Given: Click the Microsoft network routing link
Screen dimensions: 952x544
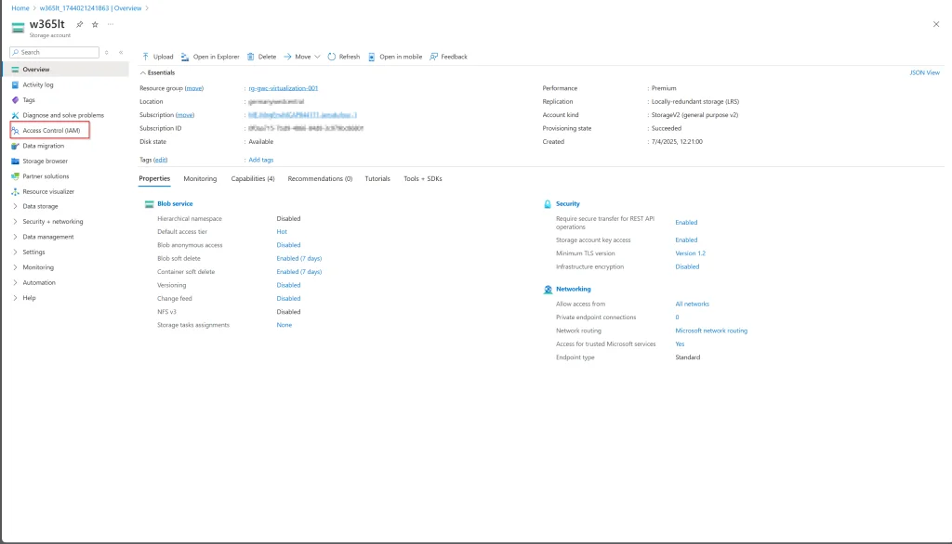Looking at the screenshot, I should click(711, 330).
